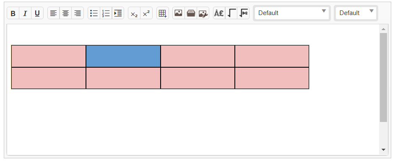The height and width of the screenshot is (165, 395).
Task: Toggle Bold formatting button
Action: point(13,13)
